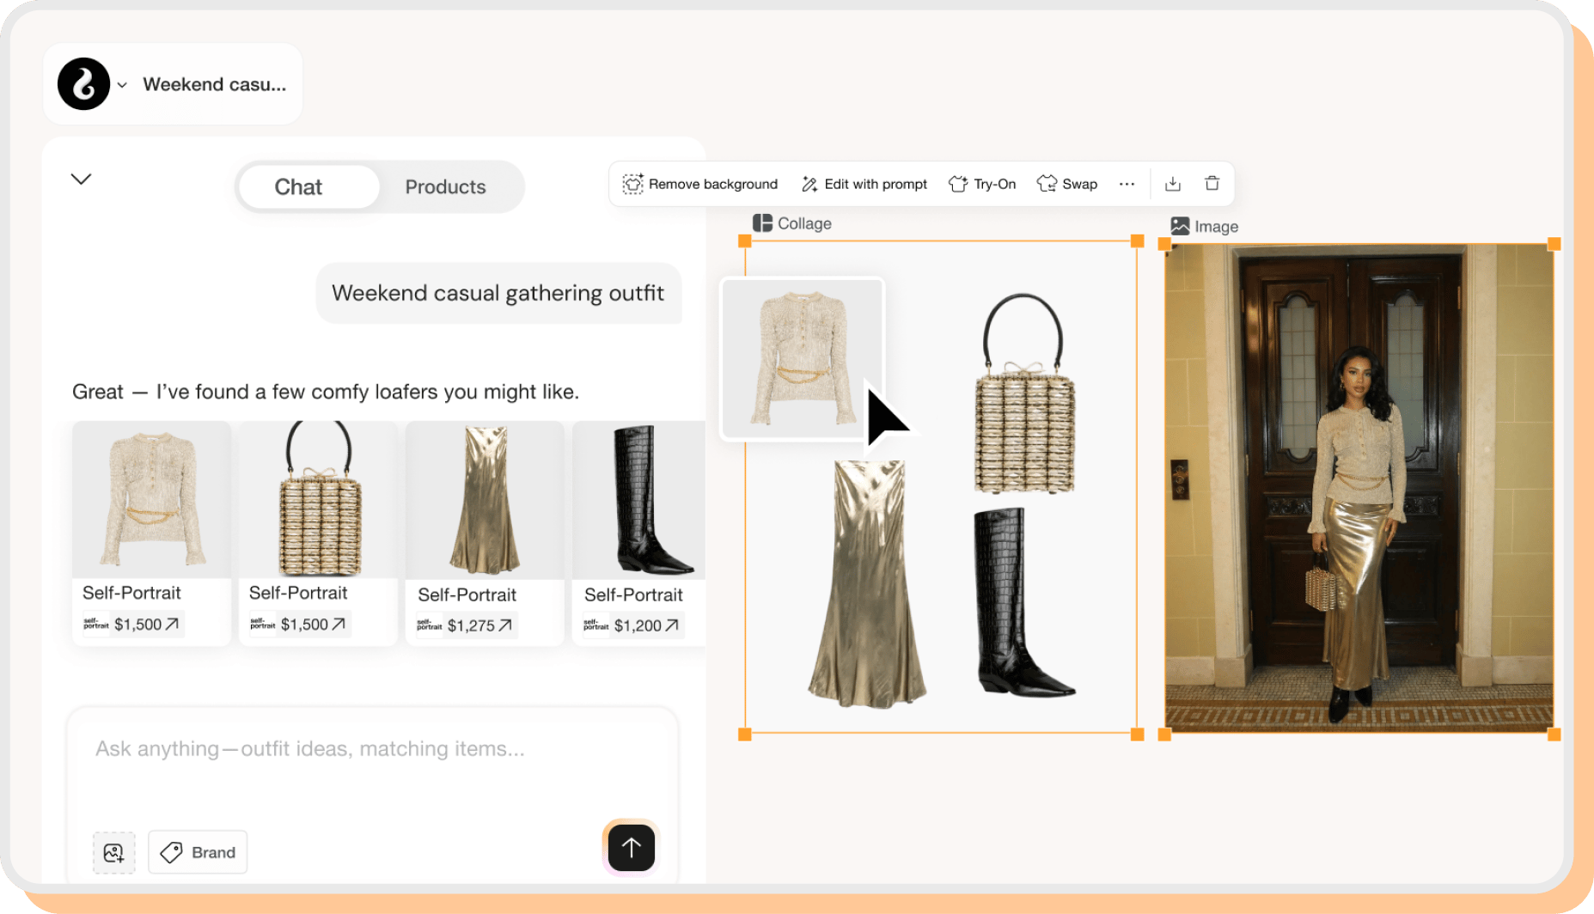The width and height of the screenshot is (1594, 914).
Task: Switch to the Products tab
Action: coord(445,186)
